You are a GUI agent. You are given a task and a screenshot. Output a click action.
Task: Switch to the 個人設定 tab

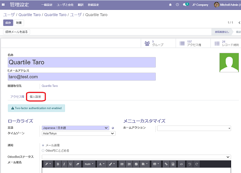pos(35,97)
